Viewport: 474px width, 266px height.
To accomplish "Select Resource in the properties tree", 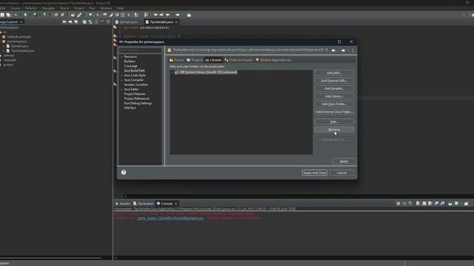I will coord(130,57).
